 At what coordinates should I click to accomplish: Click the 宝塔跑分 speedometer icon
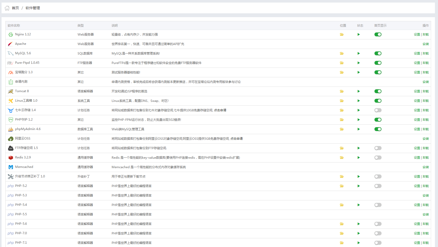point(10,72)
